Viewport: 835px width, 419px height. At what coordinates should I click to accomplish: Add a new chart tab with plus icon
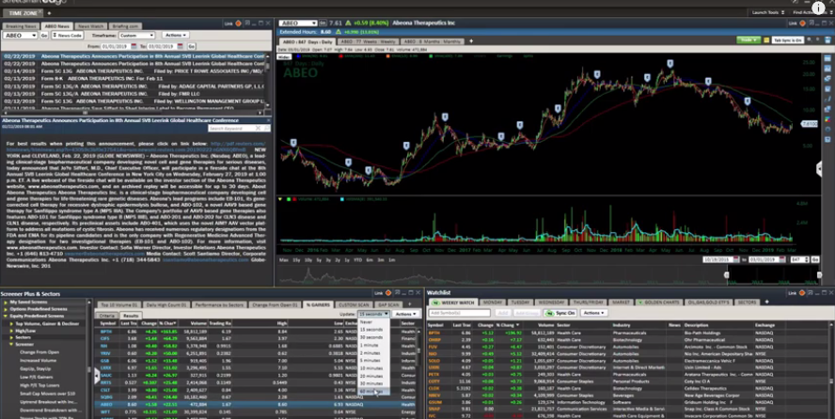pos(471,41)
